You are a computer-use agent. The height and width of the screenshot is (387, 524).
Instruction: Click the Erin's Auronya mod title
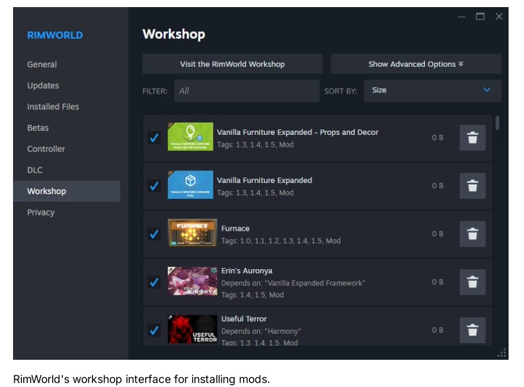[x=247, y=270]
